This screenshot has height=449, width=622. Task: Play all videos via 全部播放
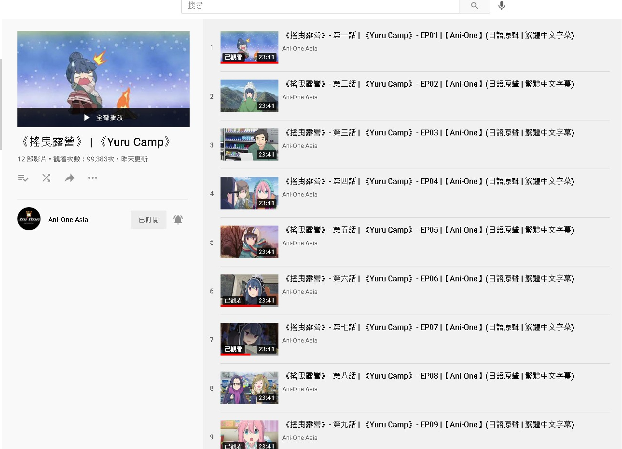[104, 118]
